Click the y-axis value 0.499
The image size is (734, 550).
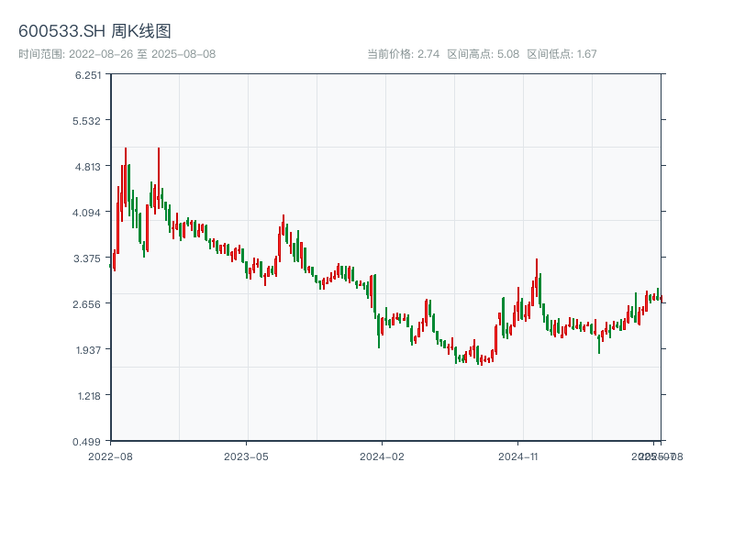[86, 442]
